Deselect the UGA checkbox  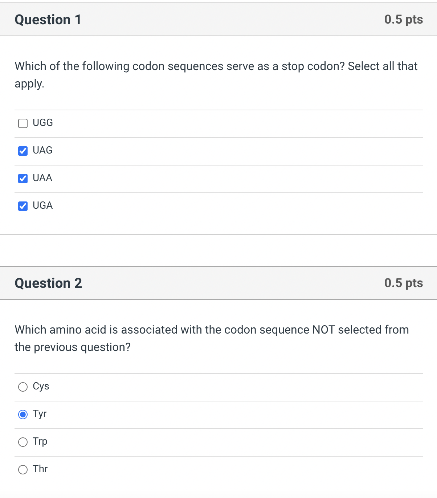pyautogui.click(x=23, y=206)
